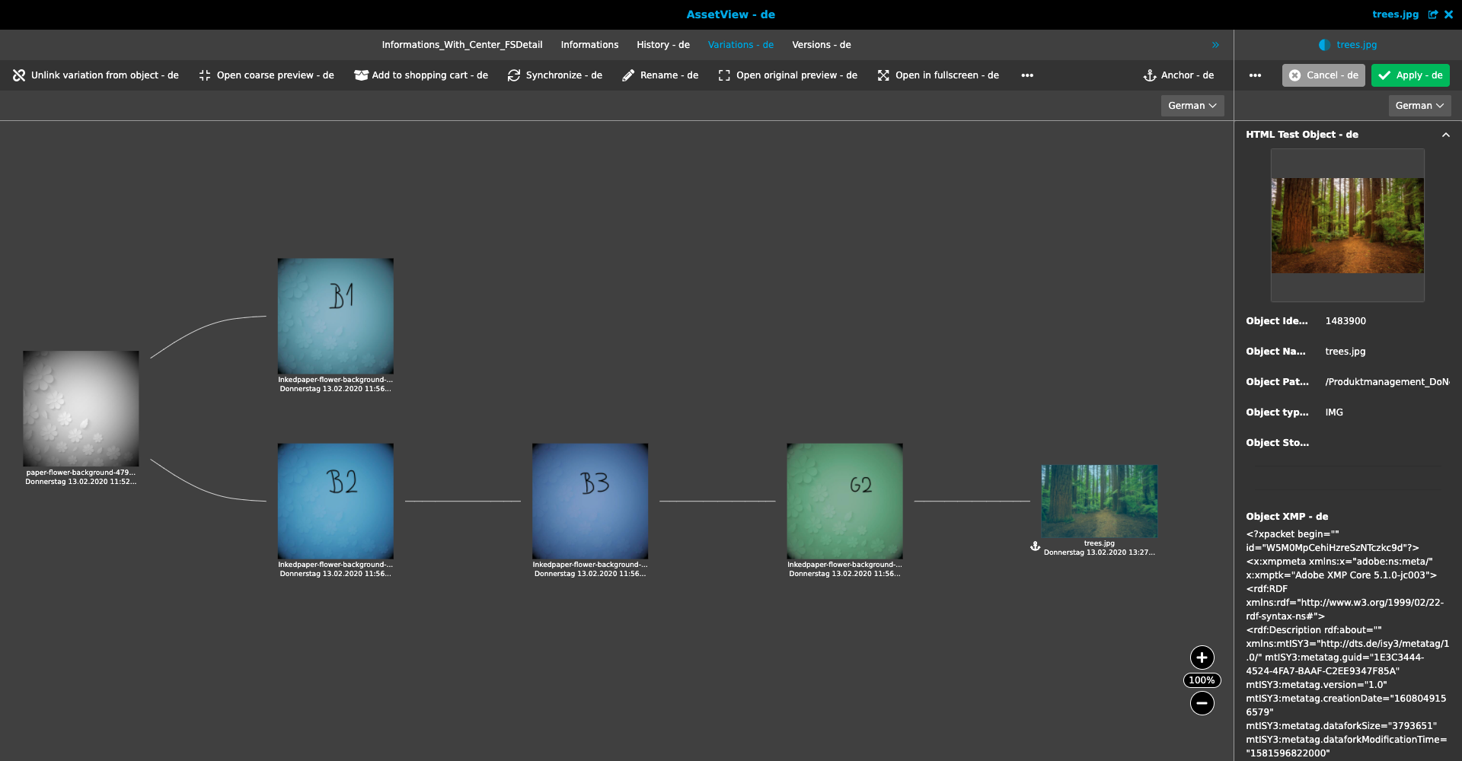
Task: Switch to the Versions tab
Action: coord(821,45)
